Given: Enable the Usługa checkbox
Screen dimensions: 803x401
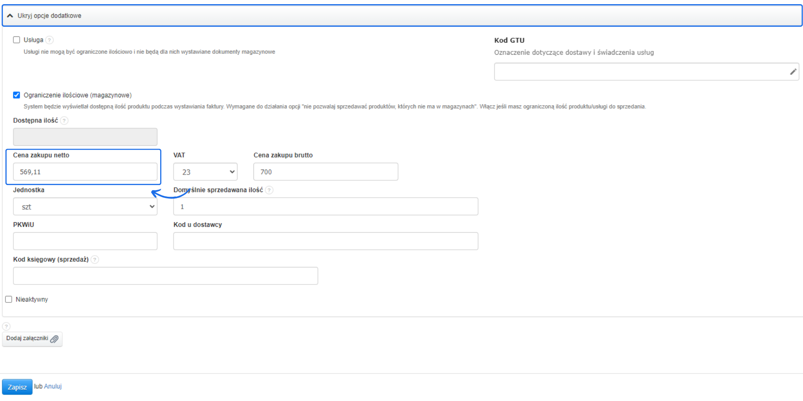Looking at the screenshot, I should (17, 40).
